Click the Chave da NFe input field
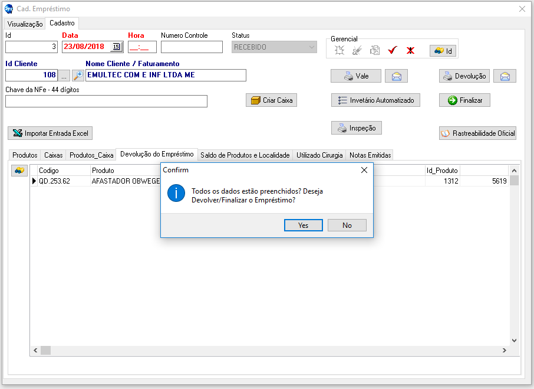The width and height of the screenshot is (534, 389). coord(106,102)
